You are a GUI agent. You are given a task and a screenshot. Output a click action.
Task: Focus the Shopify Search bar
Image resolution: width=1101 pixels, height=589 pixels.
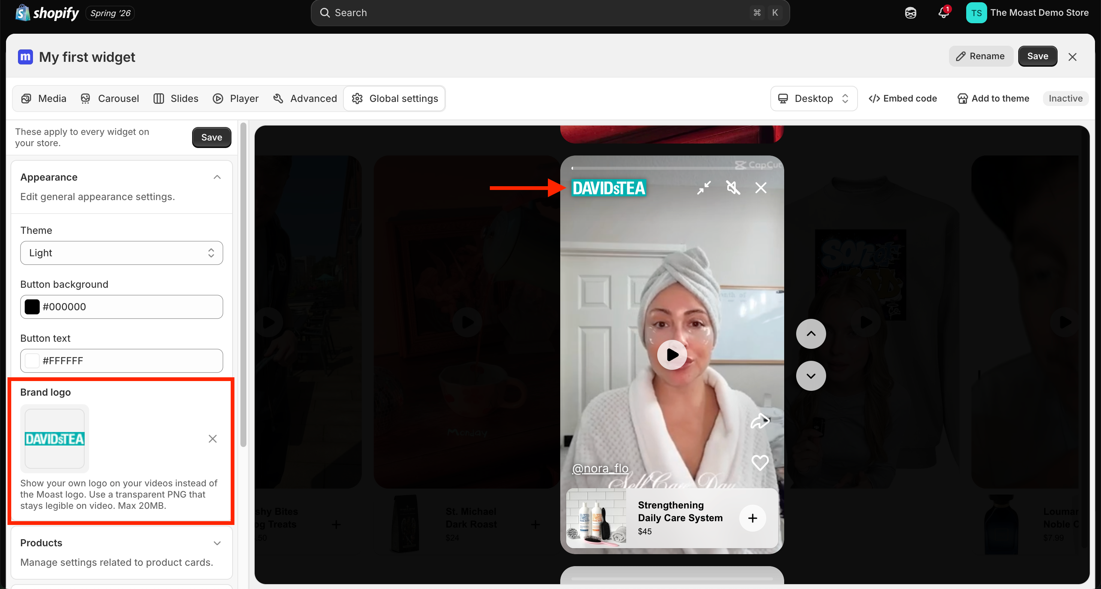coord(550,13)
